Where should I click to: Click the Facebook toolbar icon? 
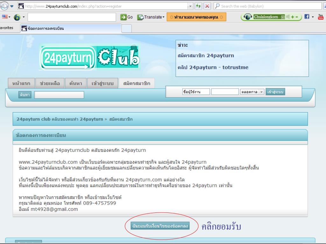[307, 17]
